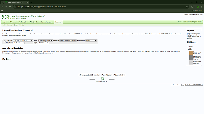Open the Mi Cuenta tab
The image size is (204, 115).
pos(13,22)
